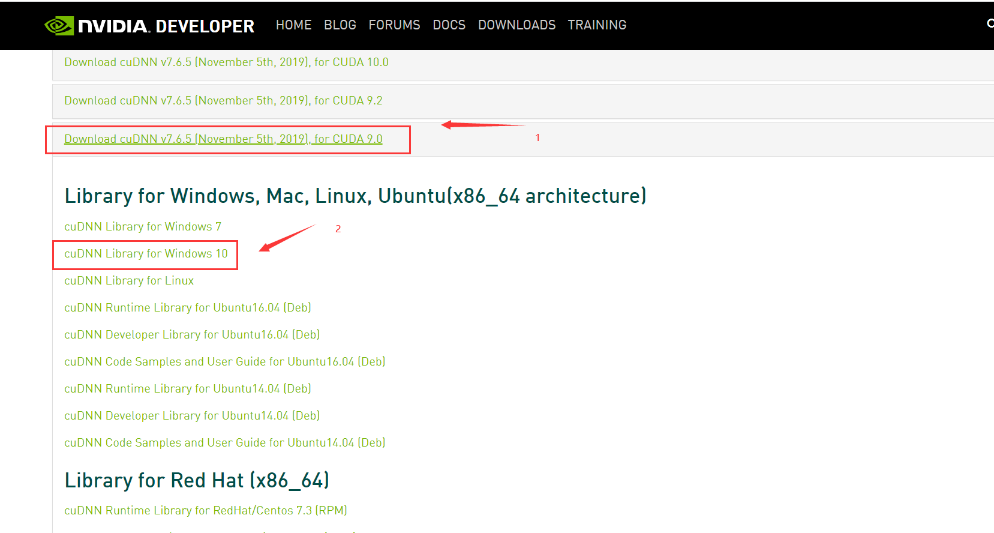This screenshot has height=533, width=994.
Task: Select DOWNLOADS in the top navigation
Action: (517, 25)
